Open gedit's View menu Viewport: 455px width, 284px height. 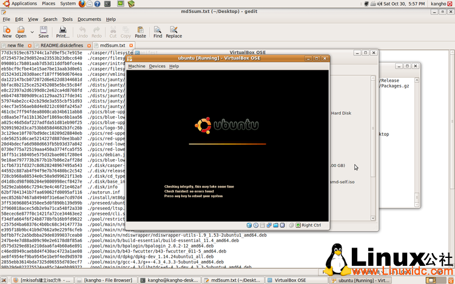pos(33,19)
